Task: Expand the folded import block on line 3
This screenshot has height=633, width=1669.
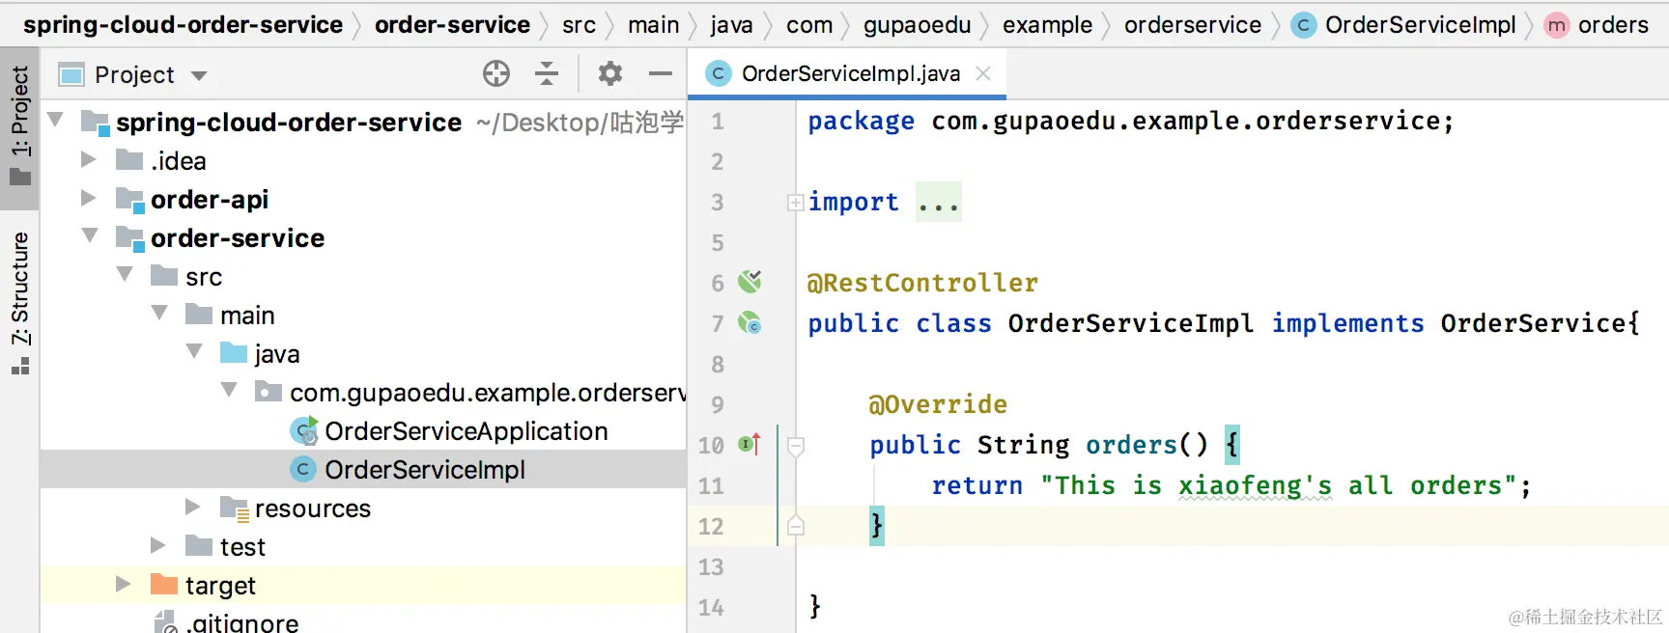Action: tap(796, 203)
